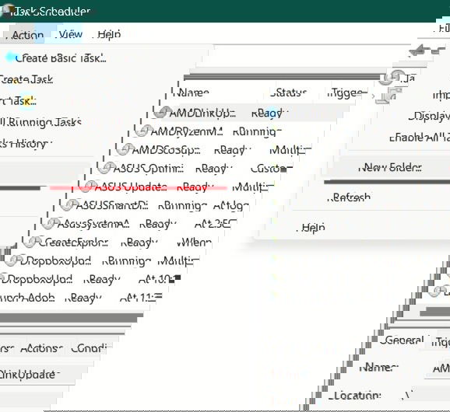Select the ASUS Optim task name

[149, 169]
